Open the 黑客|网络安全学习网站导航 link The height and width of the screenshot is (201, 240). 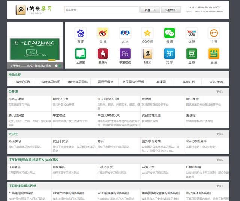click(161, 193)
